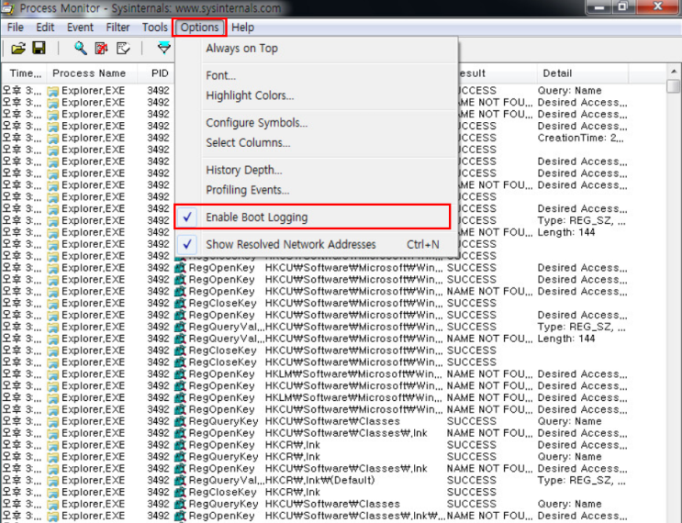
Task: Select the CreationTime: 2... detail cell
Action: (581, 138)
